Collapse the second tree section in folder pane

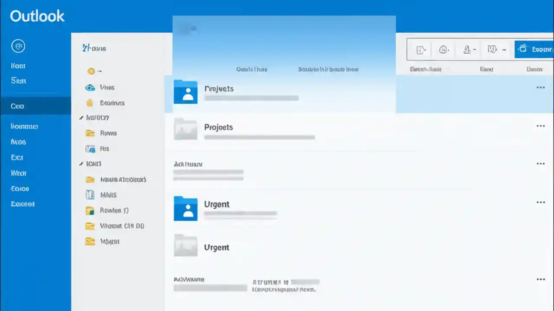81,163
